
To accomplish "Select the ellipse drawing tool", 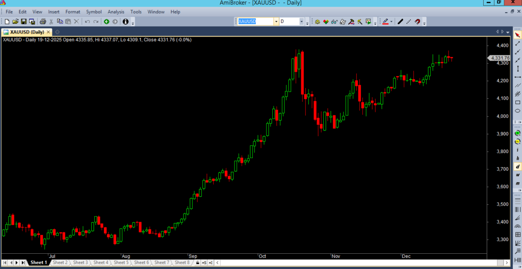I will point(517,111).
